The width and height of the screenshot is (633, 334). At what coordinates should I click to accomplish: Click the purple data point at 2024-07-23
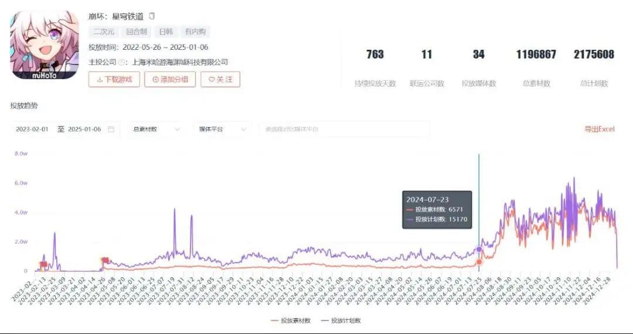tap(479, 249)
